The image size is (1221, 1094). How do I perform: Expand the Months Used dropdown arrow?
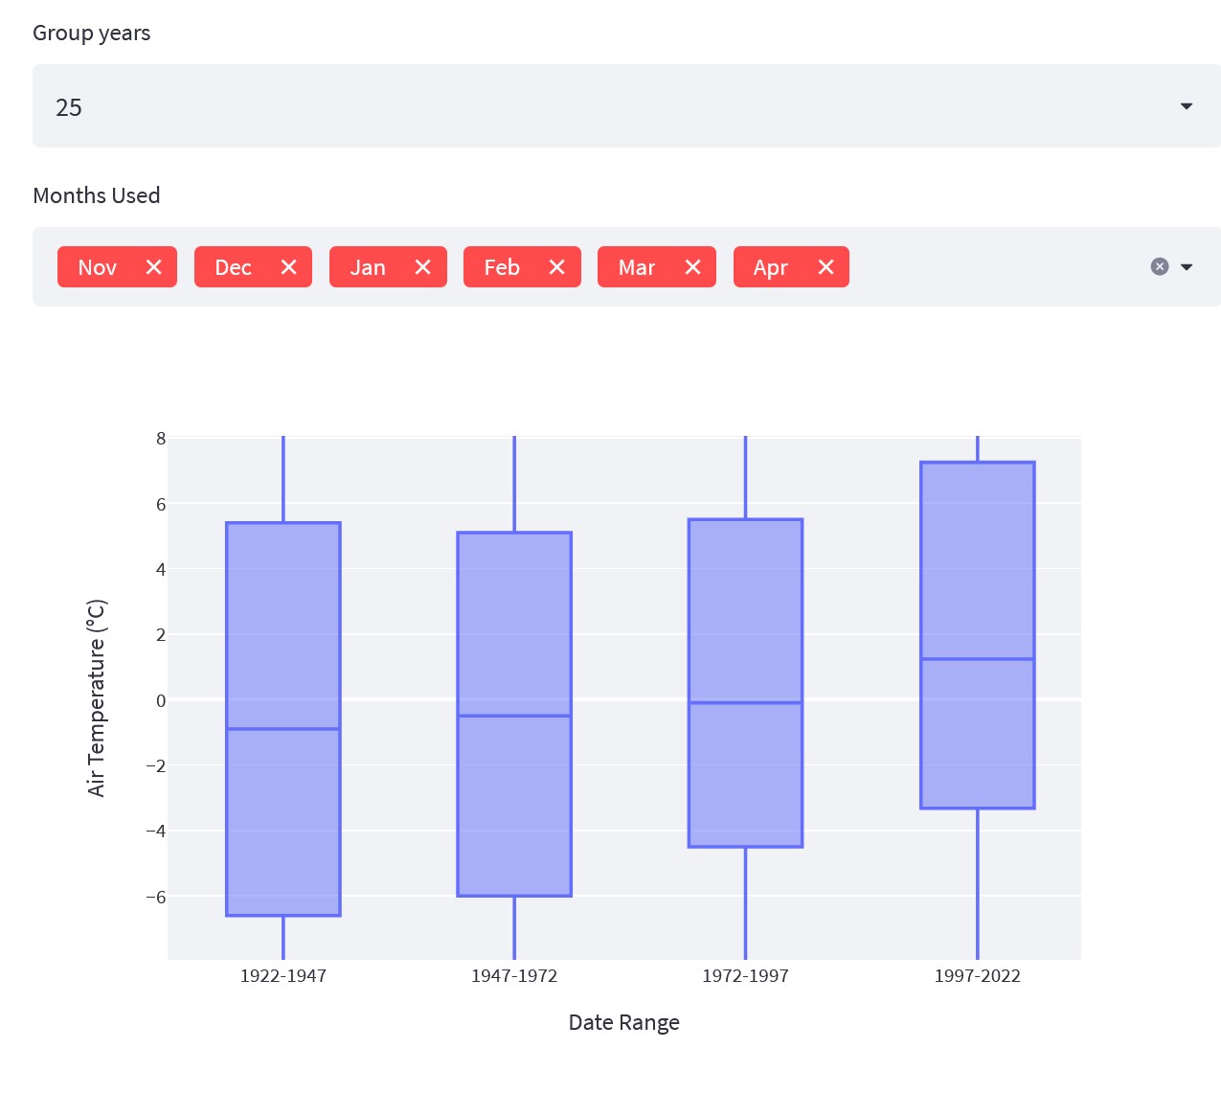pyautogui.click(x=1187, y=267)
